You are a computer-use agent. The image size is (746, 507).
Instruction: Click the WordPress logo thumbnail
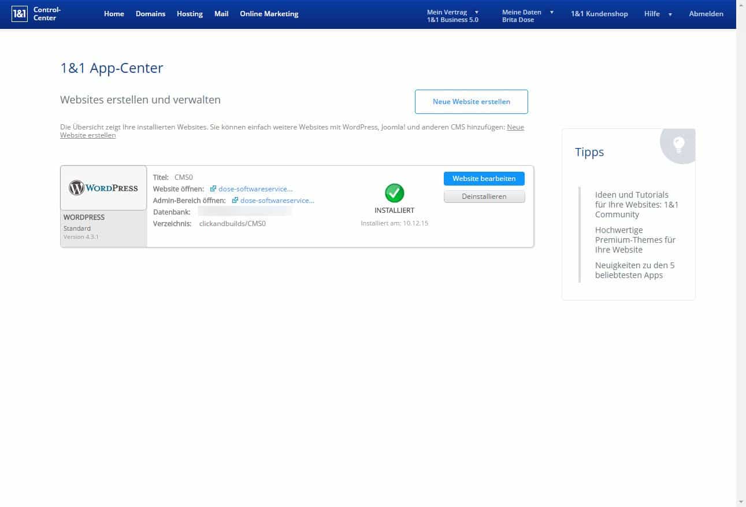[103, 188]
